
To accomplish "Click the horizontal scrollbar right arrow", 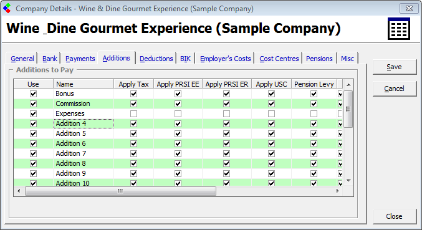I will click(x=337, y=191).
